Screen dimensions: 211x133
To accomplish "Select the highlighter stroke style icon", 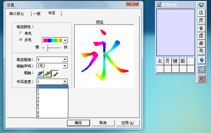I will [x=48, y=74].
